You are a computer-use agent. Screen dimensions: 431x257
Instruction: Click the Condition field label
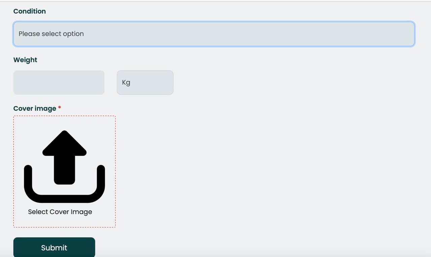tap(30, 11)
